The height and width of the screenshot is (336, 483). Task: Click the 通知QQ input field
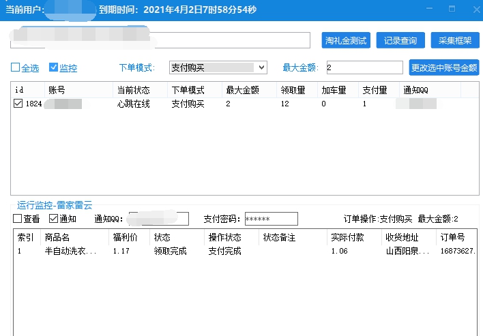(x=159, y=219)
